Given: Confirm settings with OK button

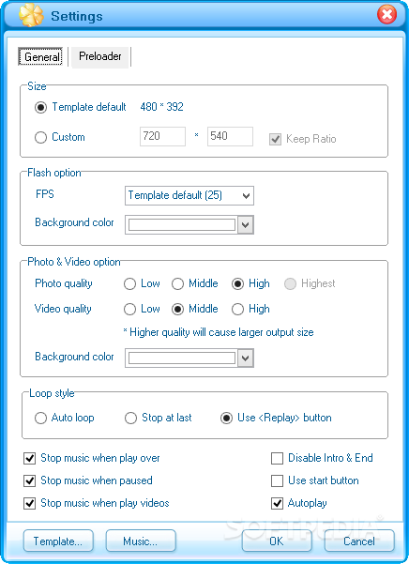Looking at the screenshot, I should (x=277, y=541).
